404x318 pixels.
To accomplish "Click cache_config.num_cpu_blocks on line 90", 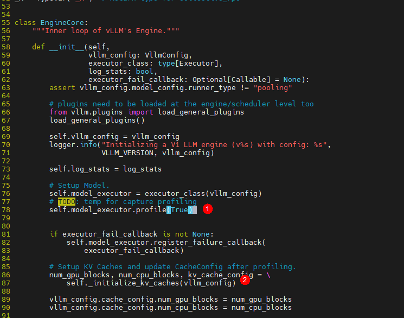I will [x=160, y=308].
